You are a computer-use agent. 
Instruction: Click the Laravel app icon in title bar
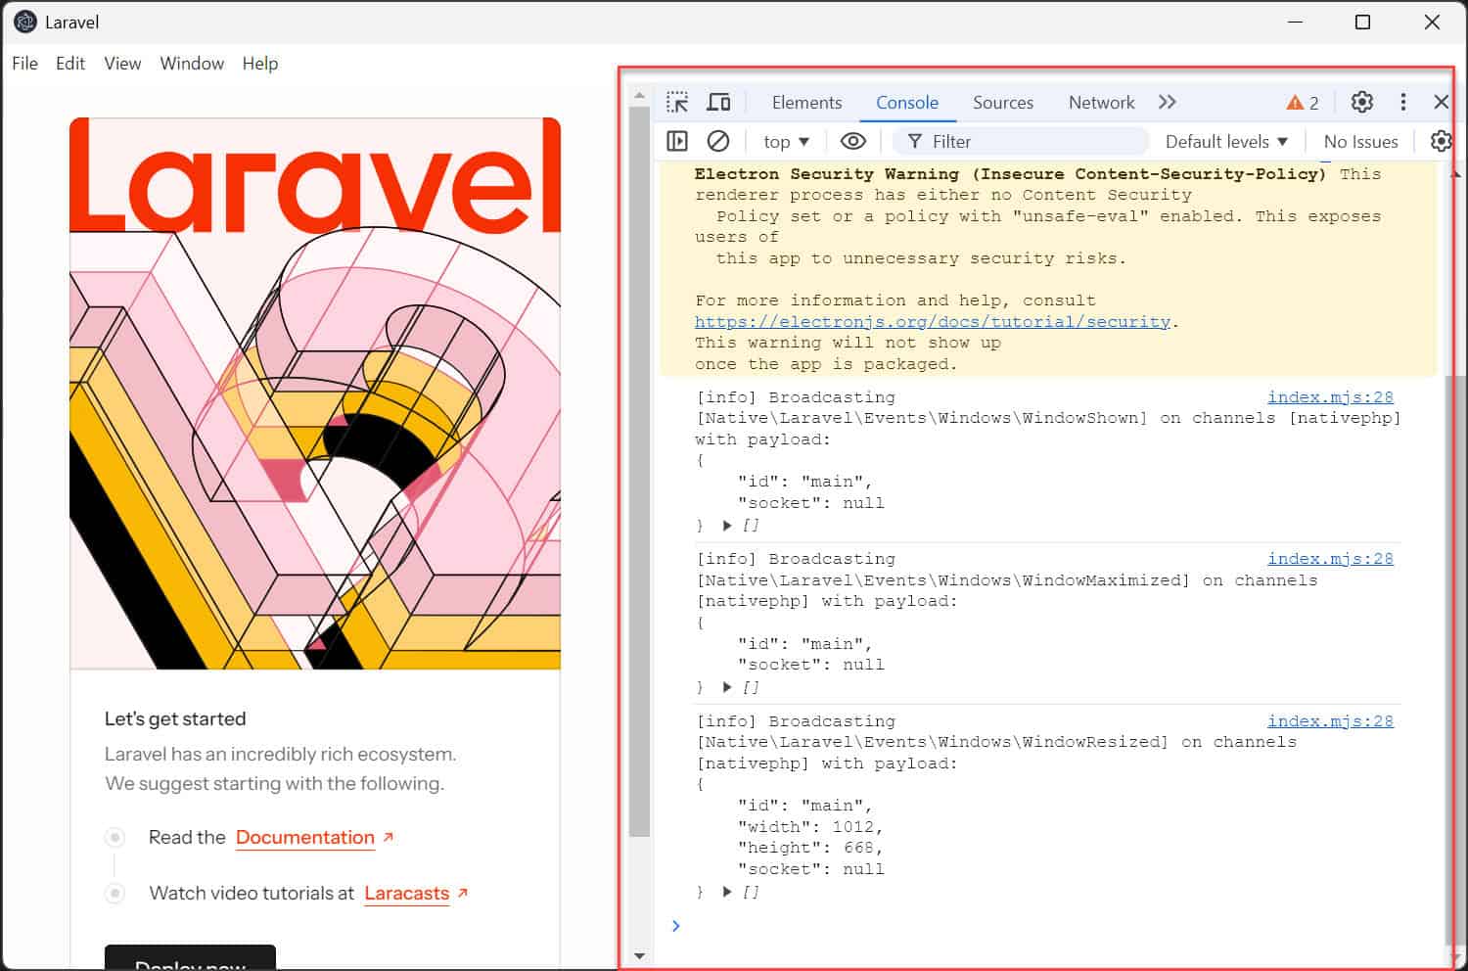(x=25, y=22)
